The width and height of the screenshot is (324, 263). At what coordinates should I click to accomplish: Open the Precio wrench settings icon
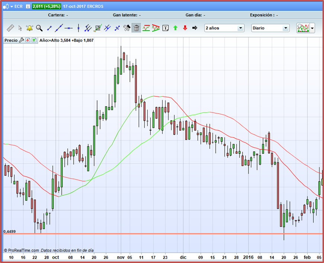tap(22, 40)
